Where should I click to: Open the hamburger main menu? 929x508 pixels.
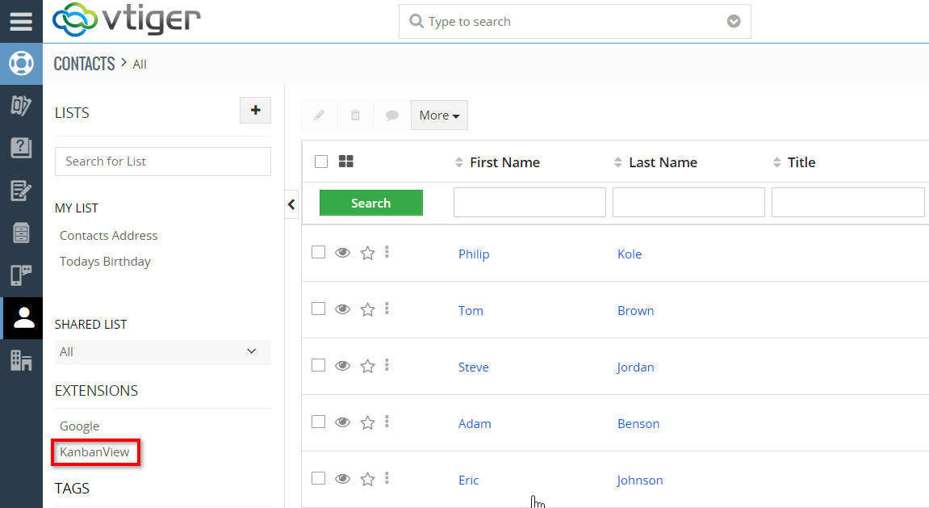click(x=21, y=21)
